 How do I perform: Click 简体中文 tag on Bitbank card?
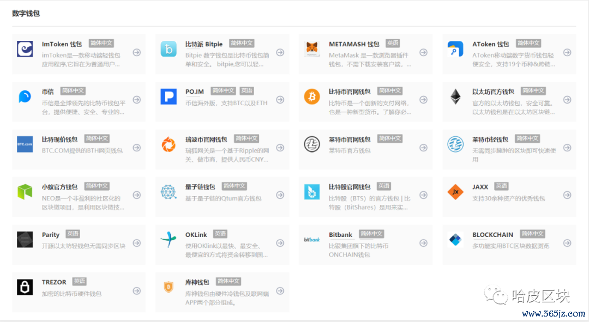(371, 234)
